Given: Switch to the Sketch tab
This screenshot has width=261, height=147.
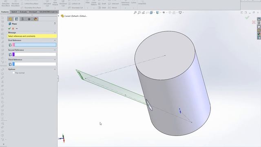Looking at the screenshot, I should [14, 12].
